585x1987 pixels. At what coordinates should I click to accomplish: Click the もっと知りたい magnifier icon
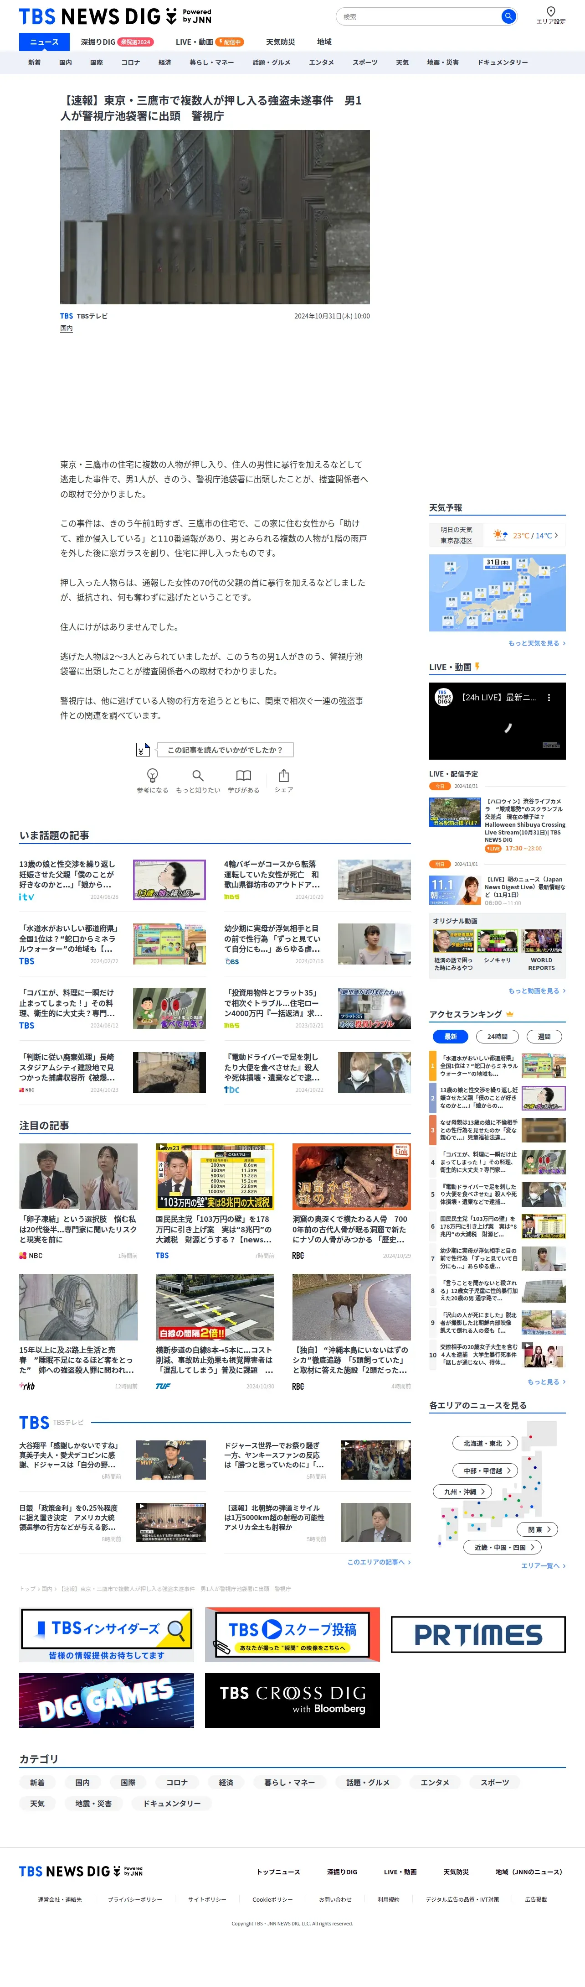point(198,775)
